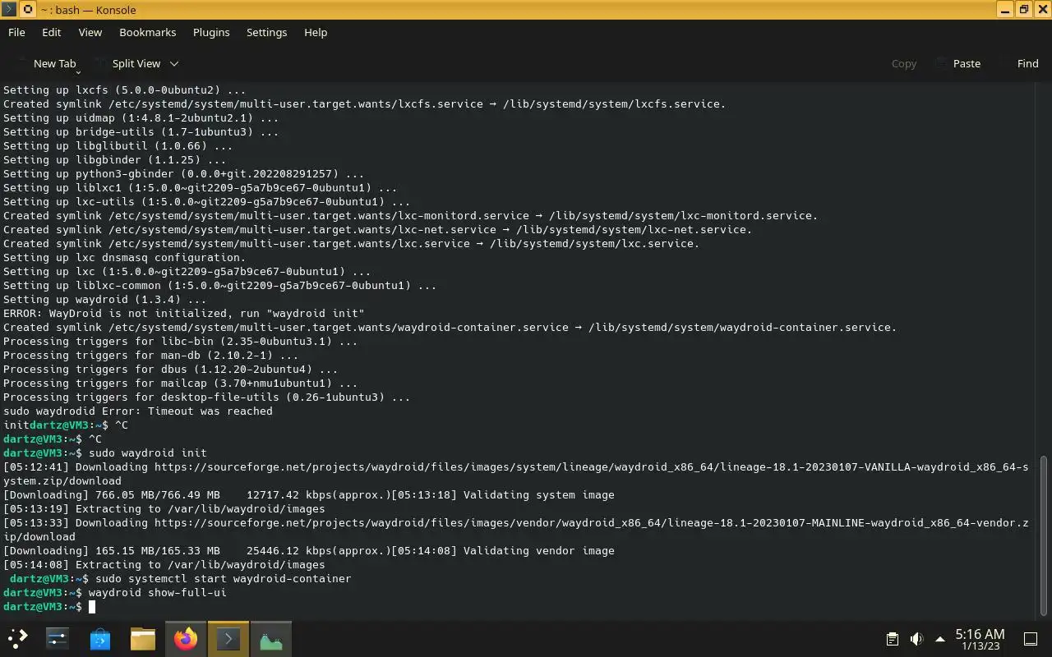The image size is (1052, 657).
Task: Click 'Setting up lxc dnsmasq configuration.' line
Action: [124, 257]
